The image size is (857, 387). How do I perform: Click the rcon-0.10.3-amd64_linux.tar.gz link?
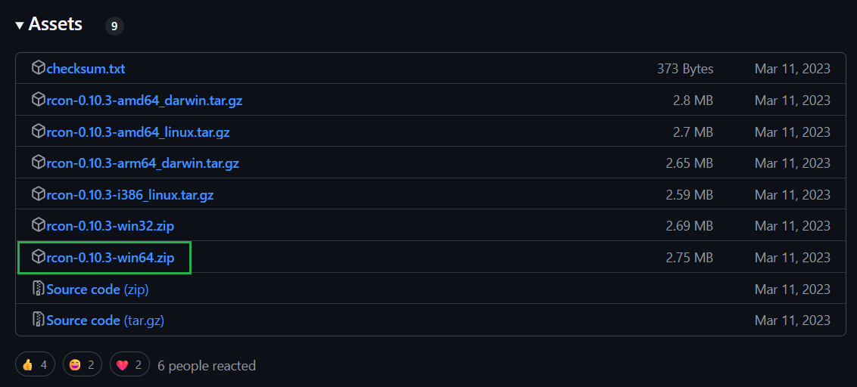(139, 132)
